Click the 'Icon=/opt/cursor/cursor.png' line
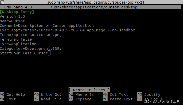 (x=31, y=35)
